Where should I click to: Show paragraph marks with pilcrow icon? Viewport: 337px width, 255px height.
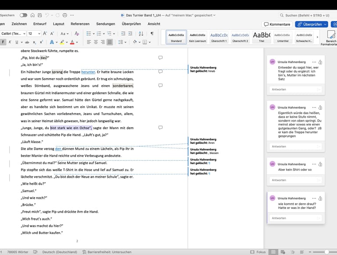[152, 33]
